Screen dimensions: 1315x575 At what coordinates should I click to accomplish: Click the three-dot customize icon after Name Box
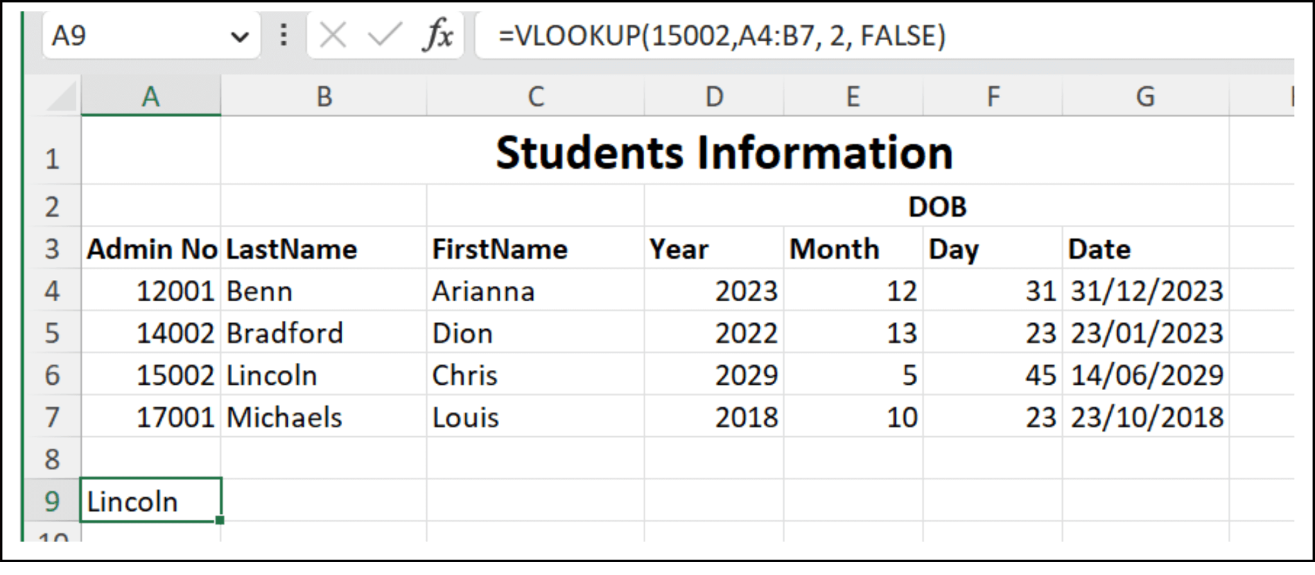point(283,35)
